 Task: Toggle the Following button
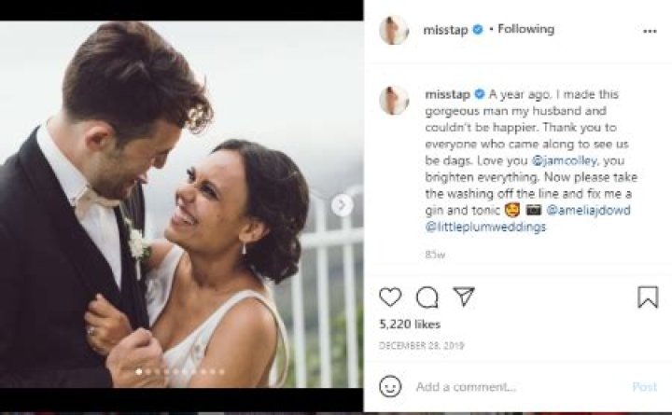click(x=525, y=30)
